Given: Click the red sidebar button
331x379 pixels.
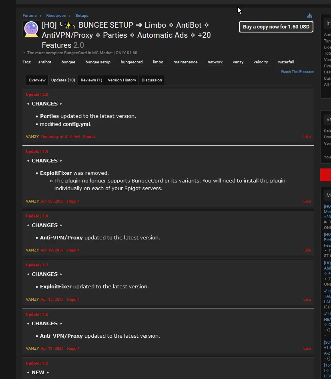Looking at the screenshot, I should tap(325, 175).
